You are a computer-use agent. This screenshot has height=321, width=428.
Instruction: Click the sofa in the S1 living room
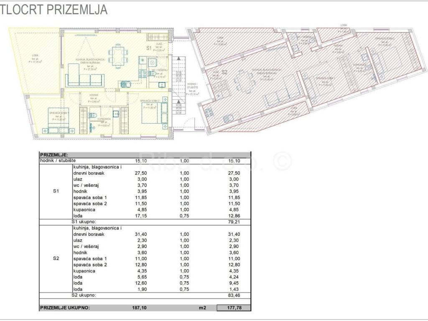(x=84, y=76)
